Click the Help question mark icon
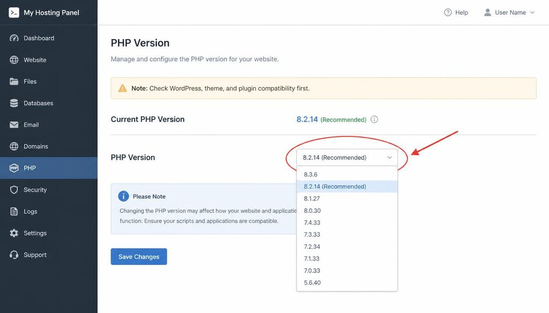 (448, 13)
